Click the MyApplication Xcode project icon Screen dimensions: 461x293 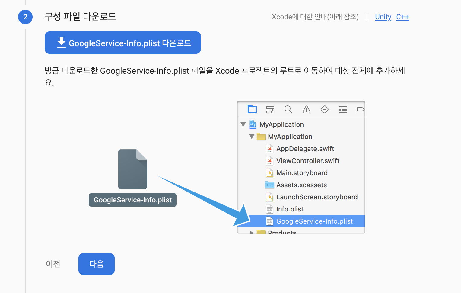coord(253,124)
